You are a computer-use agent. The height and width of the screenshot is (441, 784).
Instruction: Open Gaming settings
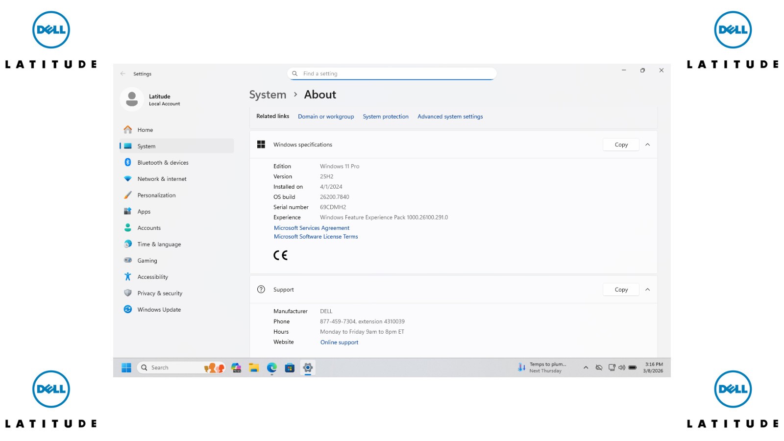[176, 261]
